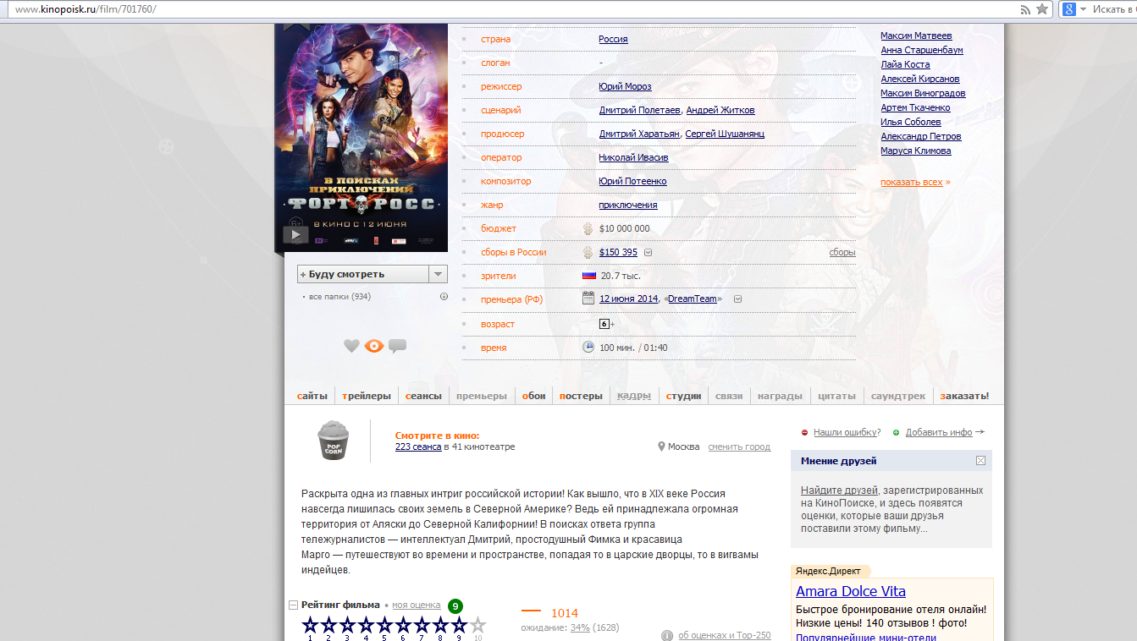
Task: Open the сайты tab
Action: pos(312,396)
